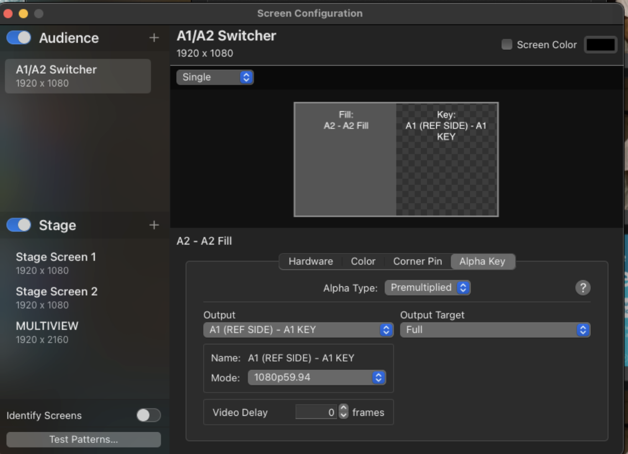Increase Video Delay with stepper arrow

[343, 407]
